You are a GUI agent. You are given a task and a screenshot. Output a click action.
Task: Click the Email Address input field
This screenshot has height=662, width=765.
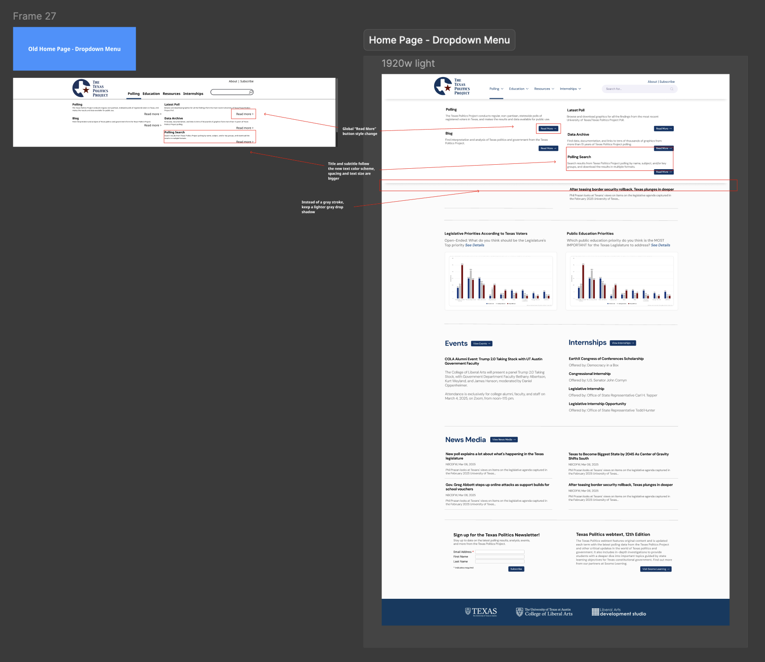pos(499,552)
